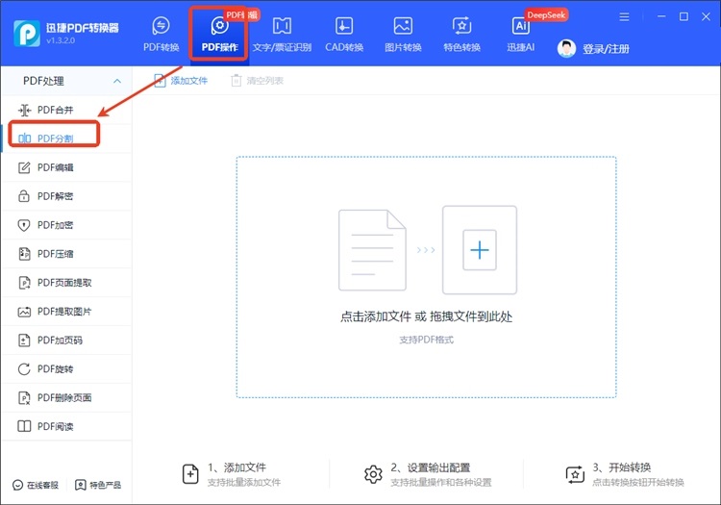Open 在线客服 online support
Image resolution: width=721 pixels, height=505 pixels.
[x=36, y=485]
